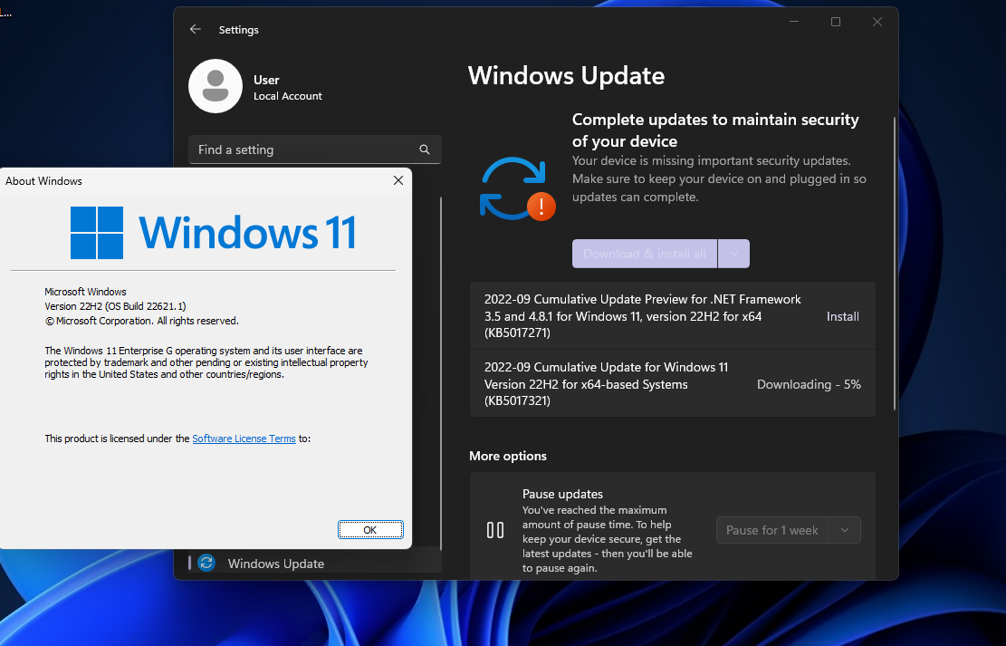The height and width of the screenshot is (646, 1006).
Task: Click Download & install all button
Action: 644,254
